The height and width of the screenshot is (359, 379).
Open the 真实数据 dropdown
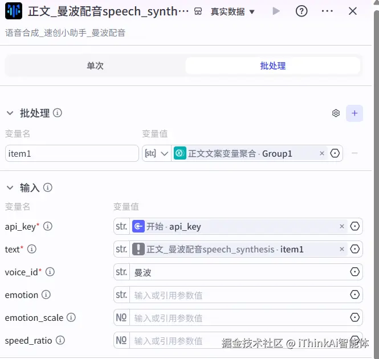(x=233, y=11)
